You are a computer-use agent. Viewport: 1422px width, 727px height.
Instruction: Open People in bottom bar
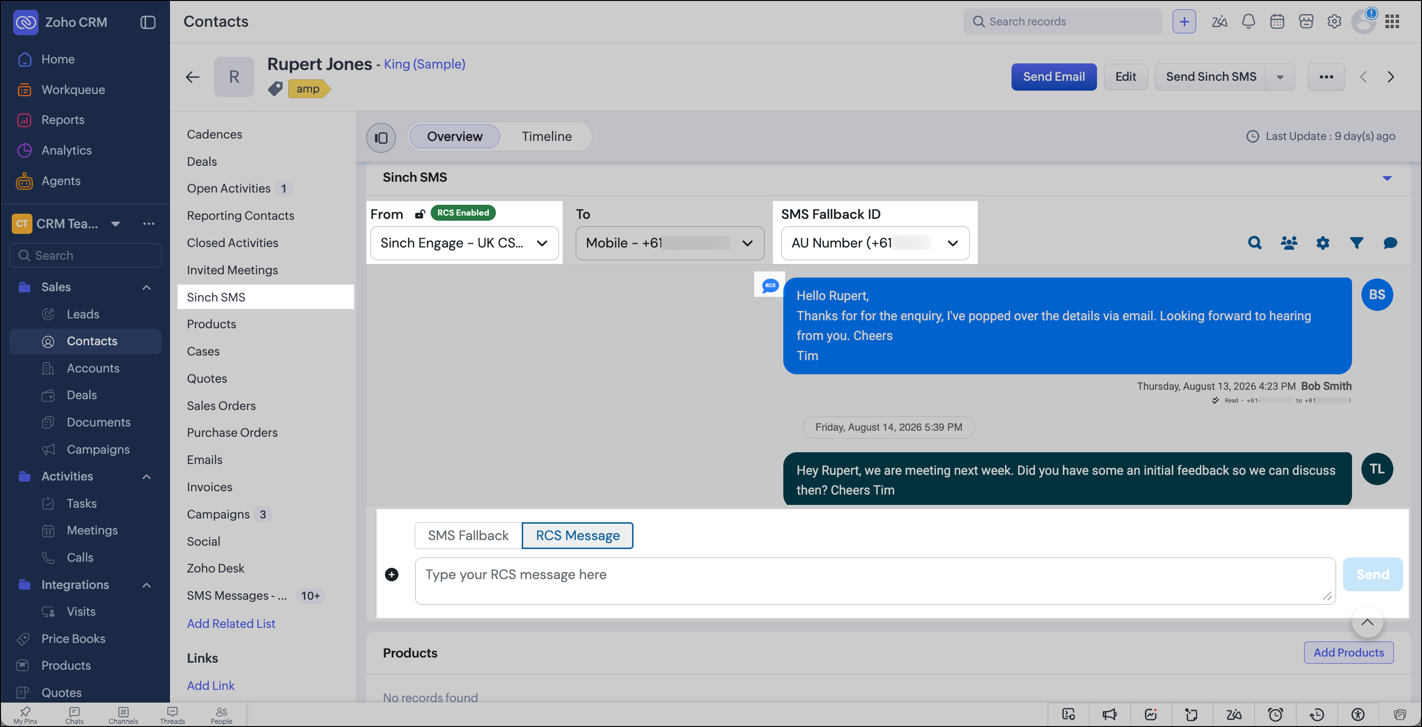(x=221, y=715)
